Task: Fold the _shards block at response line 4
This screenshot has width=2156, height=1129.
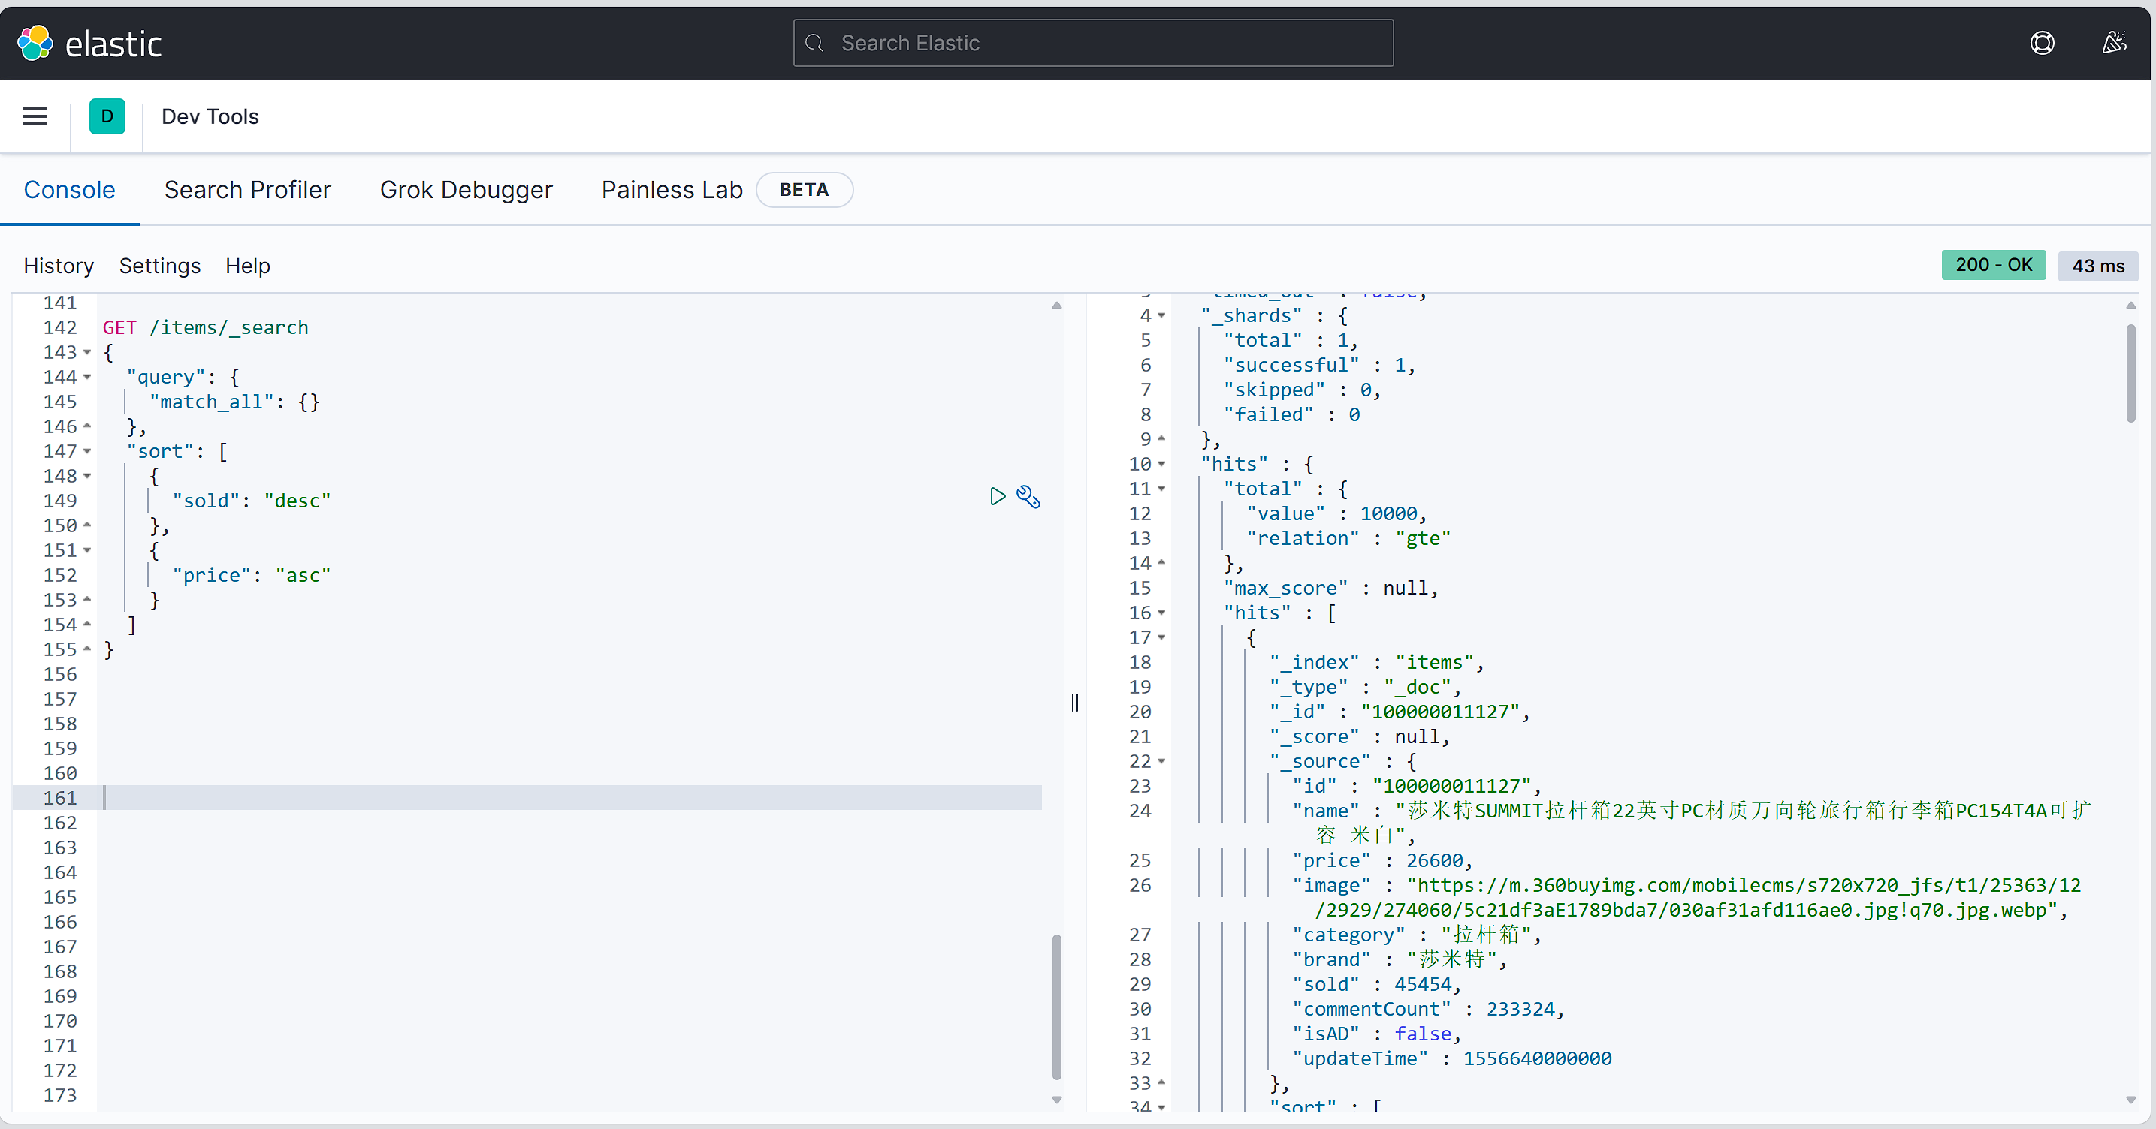Action: pos(1161,315)
